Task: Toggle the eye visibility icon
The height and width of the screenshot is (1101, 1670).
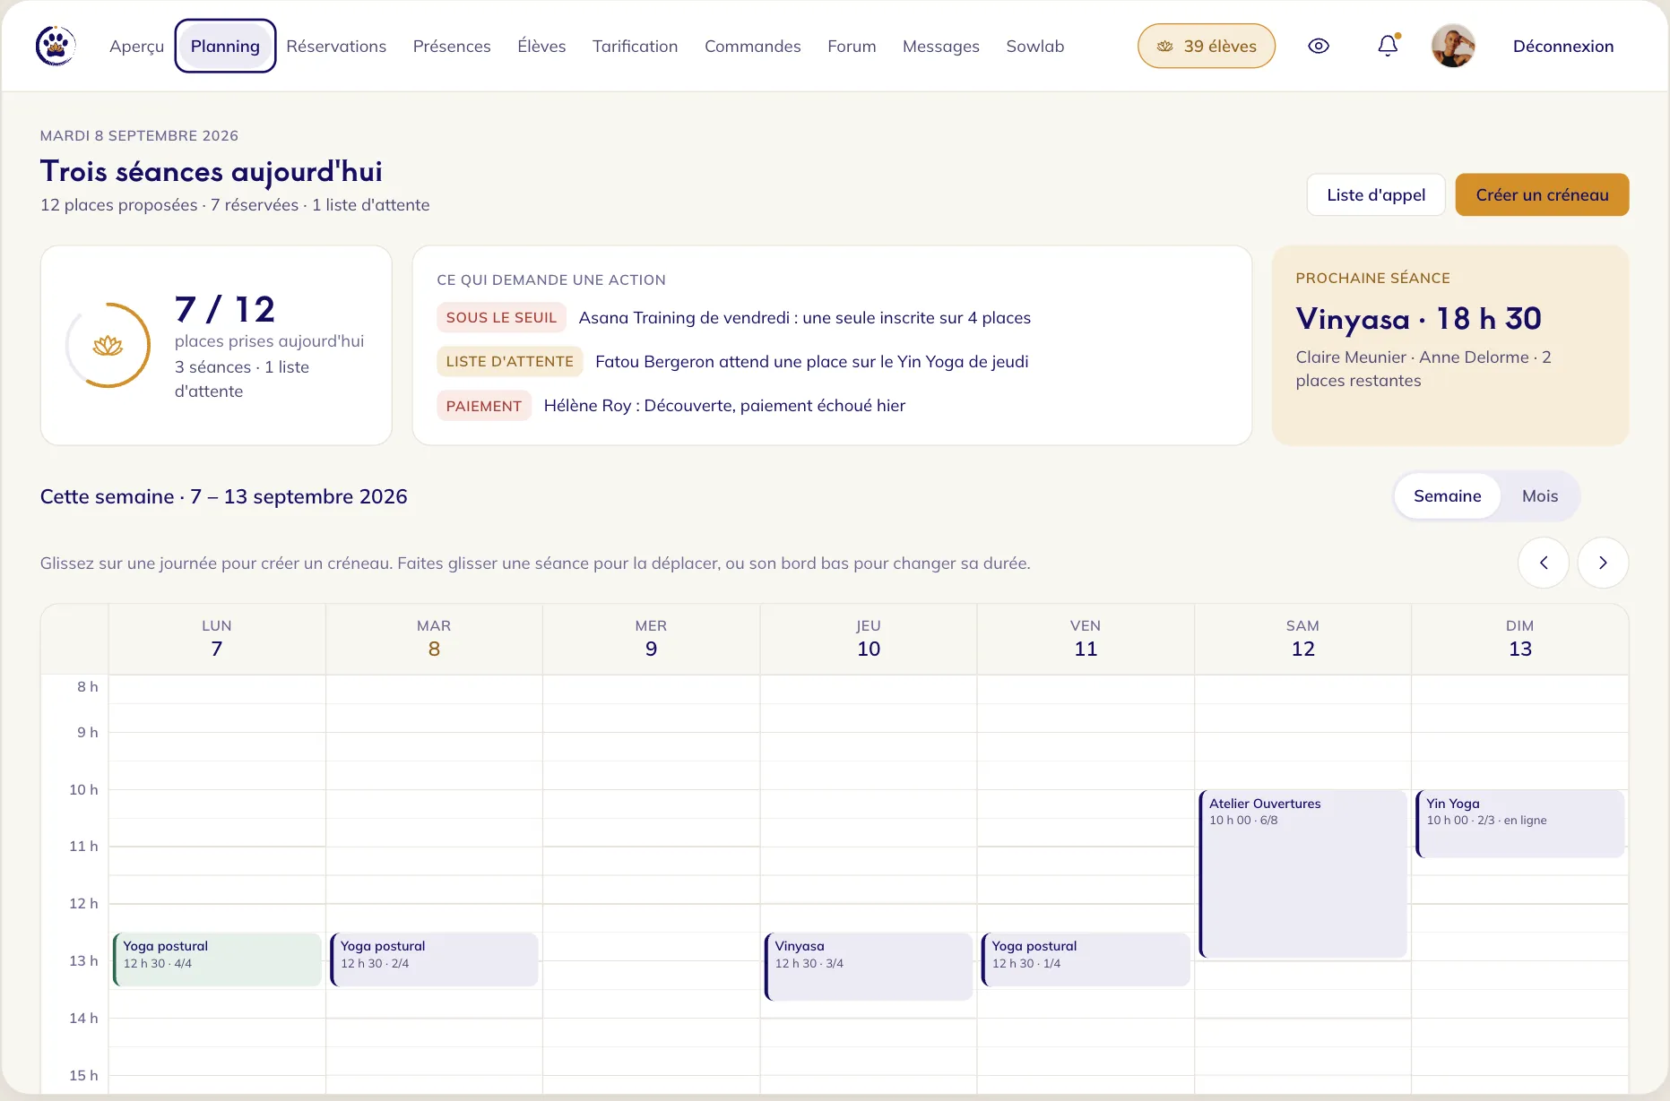Action: (x=1318, y=46)
